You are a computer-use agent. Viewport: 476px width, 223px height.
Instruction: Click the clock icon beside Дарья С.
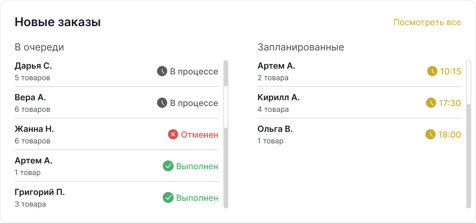[162, 71]
